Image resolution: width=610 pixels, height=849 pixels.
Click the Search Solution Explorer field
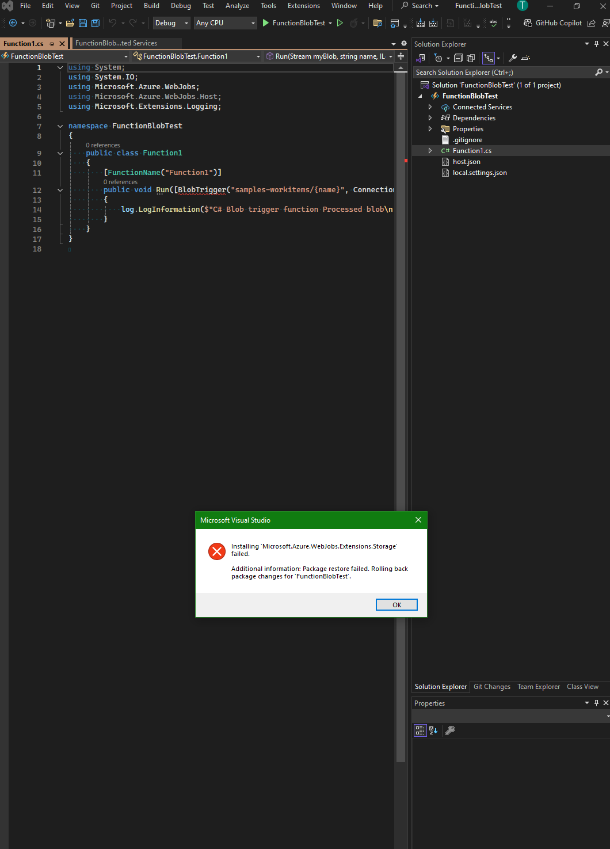(504, 73)
